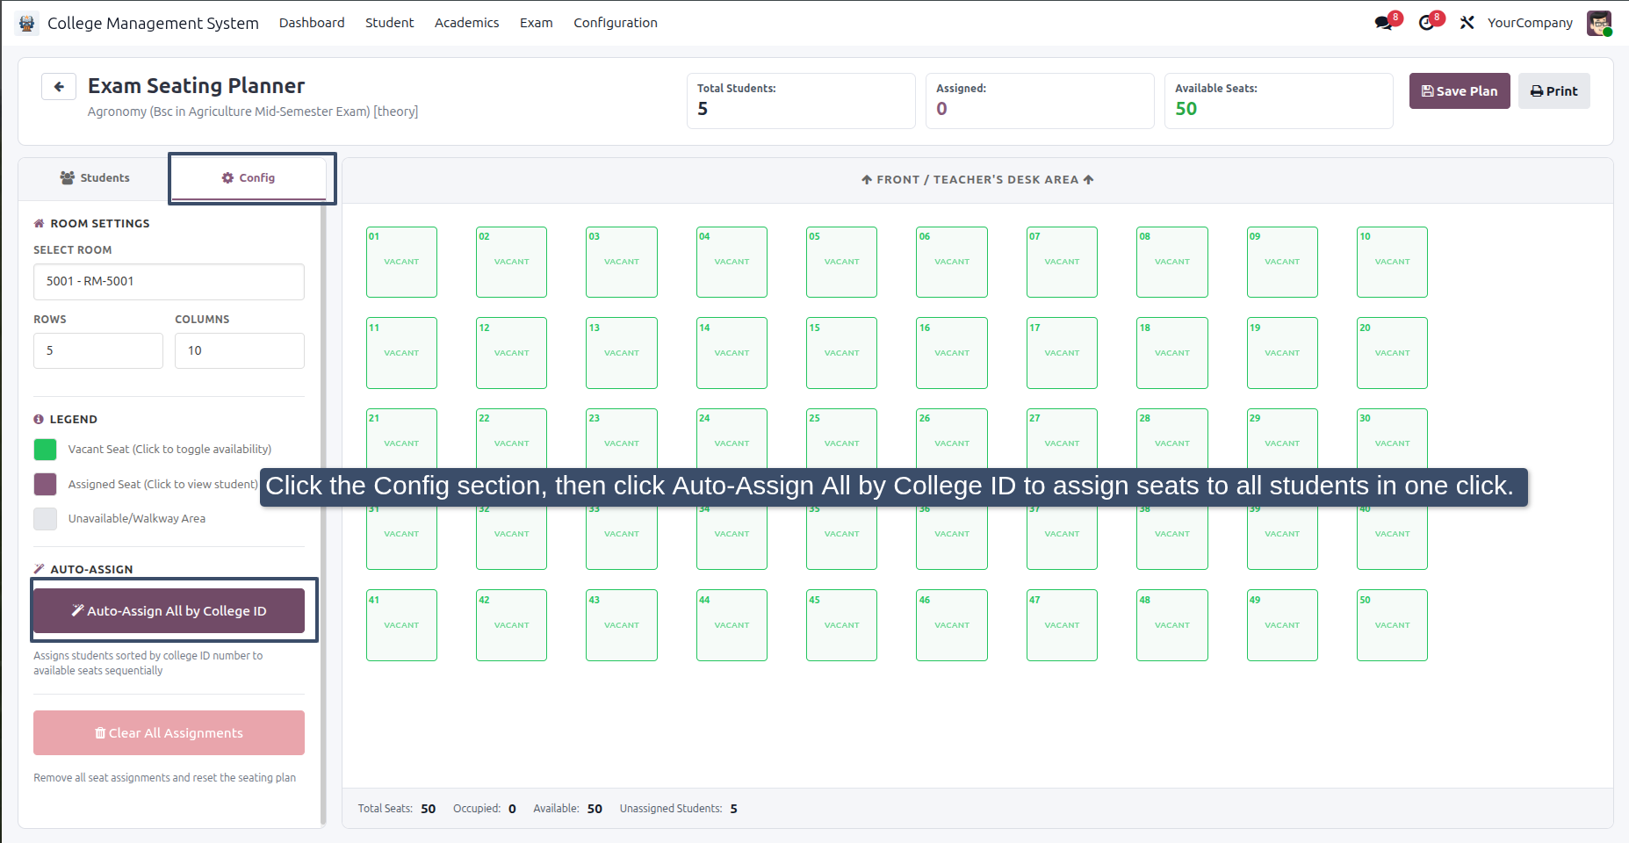Open the Configuration menu
The height and width of the screenshot is (843, 1629).
(x=616, y=23)
